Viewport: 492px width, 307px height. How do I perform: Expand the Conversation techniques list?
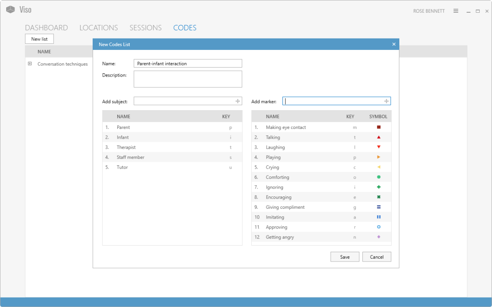coord(30,64)
